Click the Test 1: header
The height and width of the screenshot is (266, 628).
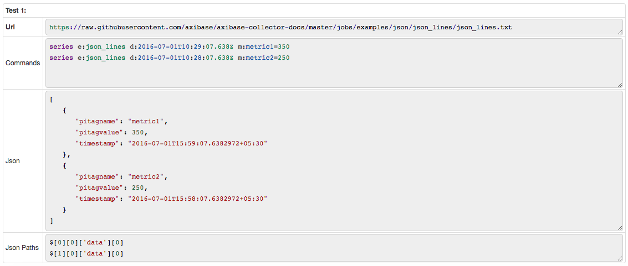[x=16, y=11]
